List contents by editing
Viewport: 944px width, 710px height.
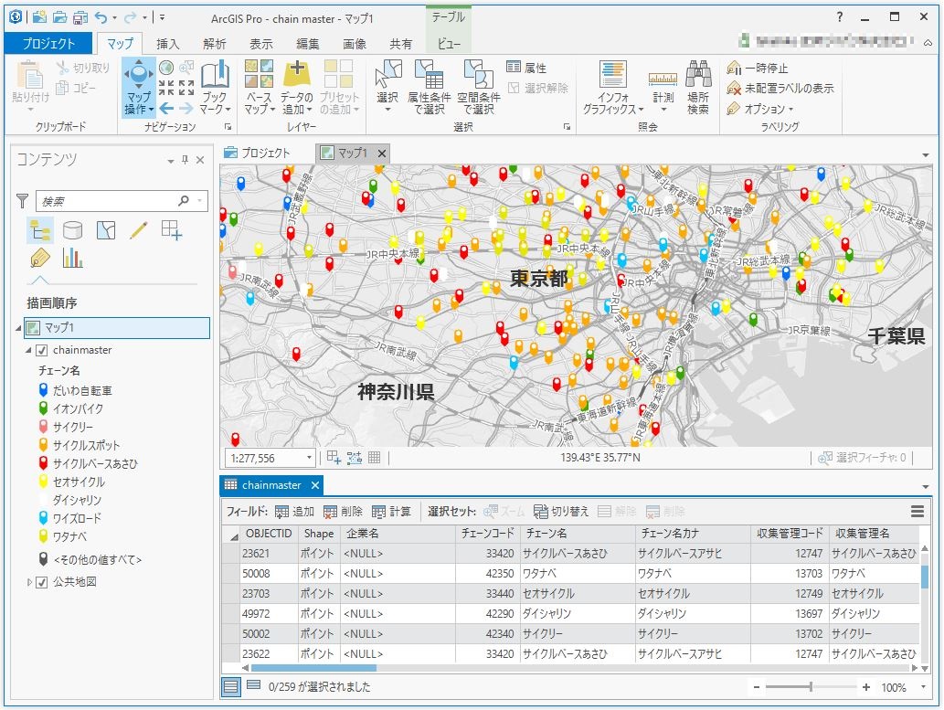point(139,230)
